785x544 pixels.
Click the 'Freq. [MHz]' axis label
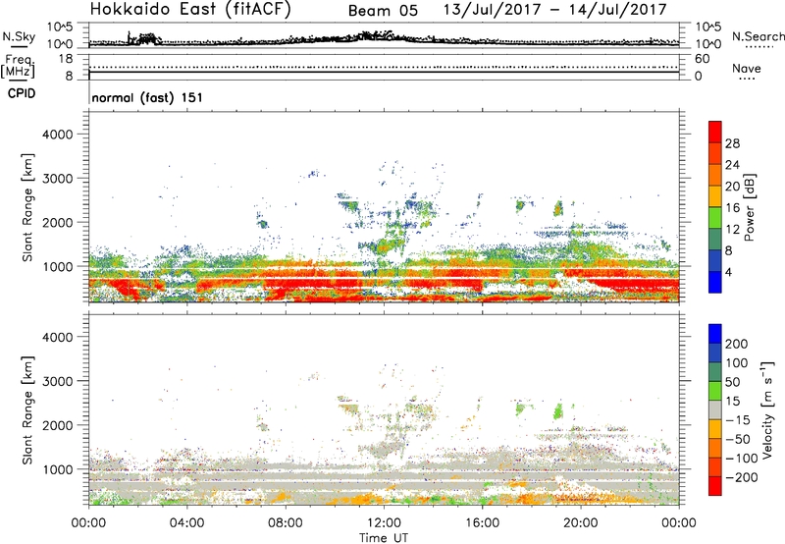click(19, 67)
